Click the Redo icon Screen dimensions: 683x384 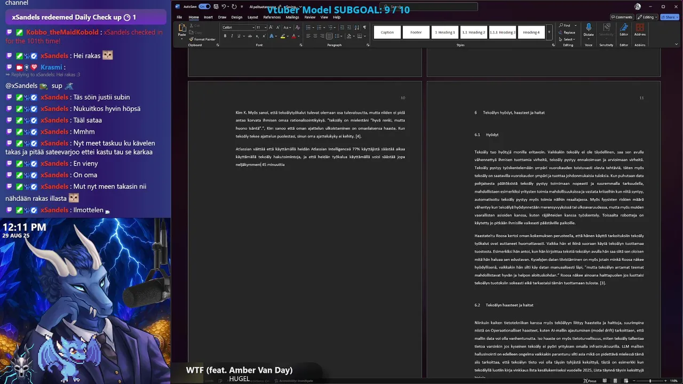[234, 6]
